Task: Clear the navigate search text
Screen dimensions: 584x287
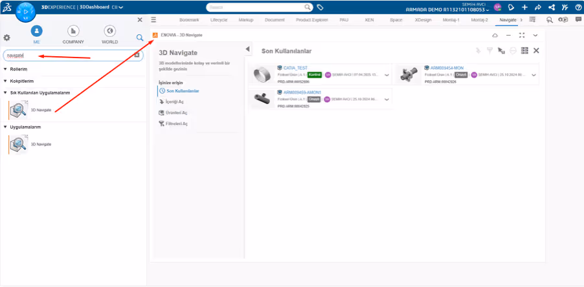Action: click(137, 56)
